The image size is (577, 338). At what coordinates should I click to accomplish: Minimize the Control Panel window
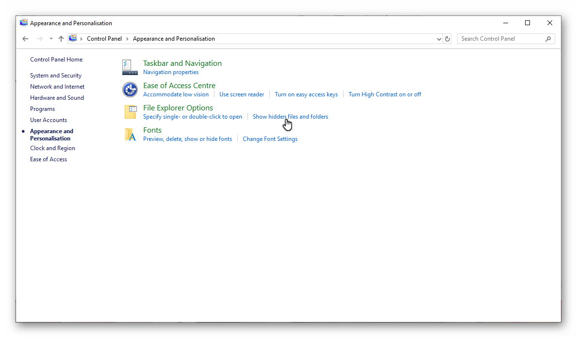506,23
